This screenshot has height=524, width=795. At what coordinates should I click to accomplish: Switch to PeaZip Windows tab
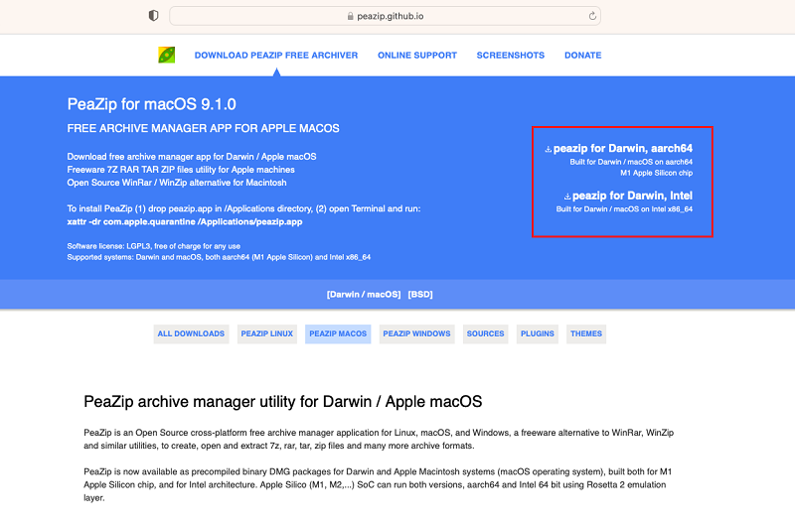pyautogui.click(x=416, y=333)
